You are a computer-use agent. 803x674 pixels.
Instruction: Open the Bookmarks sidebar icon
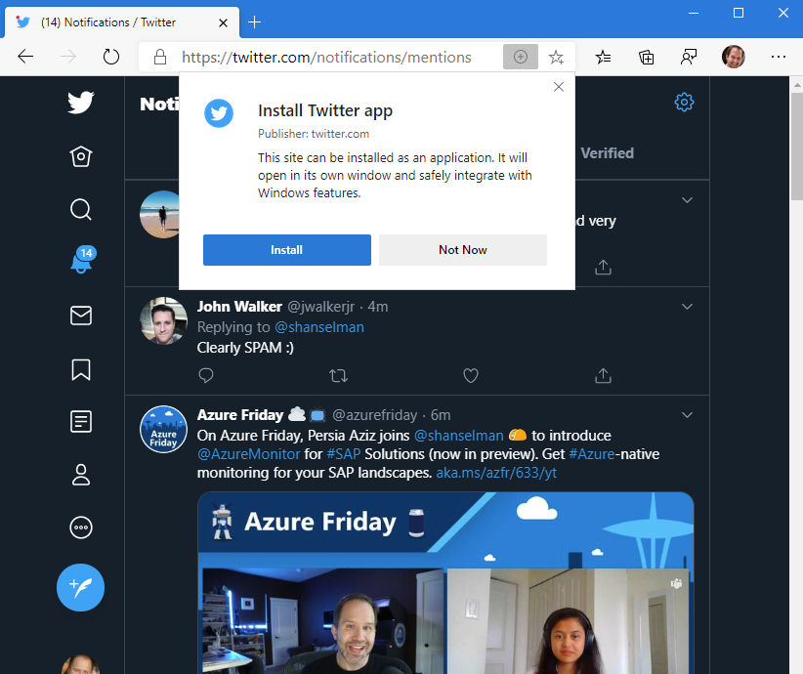[x=80, y=369]
